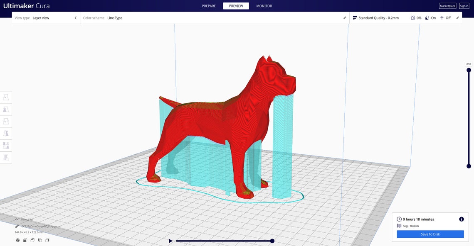The width and height of the screenshot is (474, 246).
Task: Open the infill density setting
Action: [415, 18]
